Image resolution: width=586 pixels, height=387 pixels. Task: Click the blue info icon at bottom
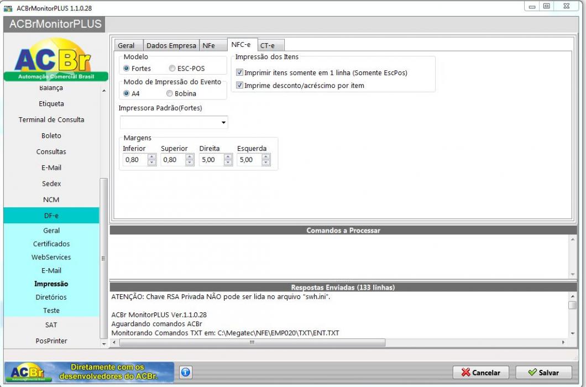coord(186,372)
